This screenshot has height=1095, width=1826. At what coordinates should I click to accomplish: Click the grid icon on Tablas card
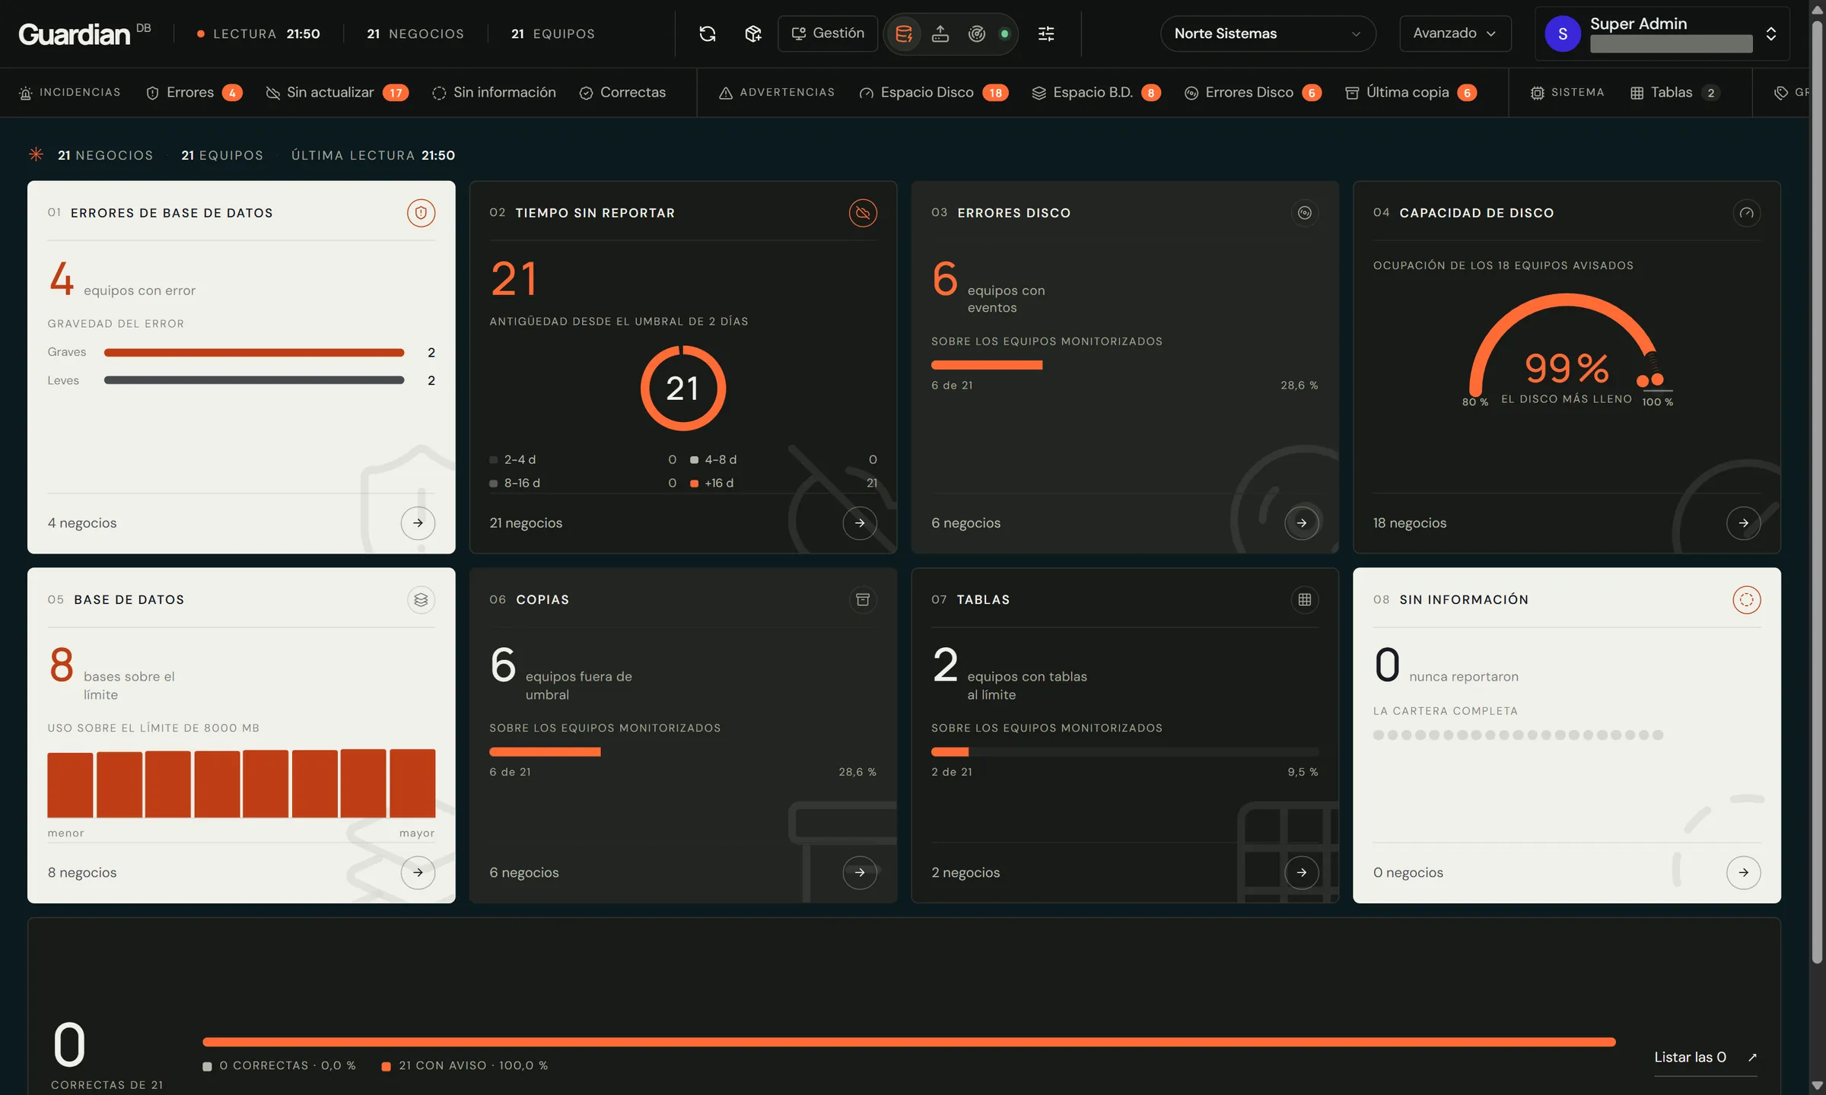1305,600
